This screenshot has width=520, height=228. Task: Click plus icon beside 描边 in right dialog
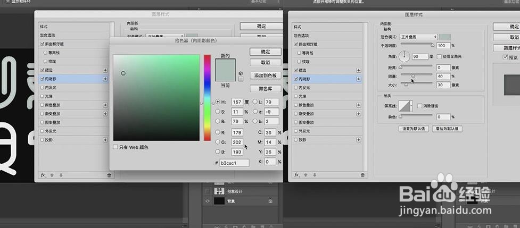[359, 70]
